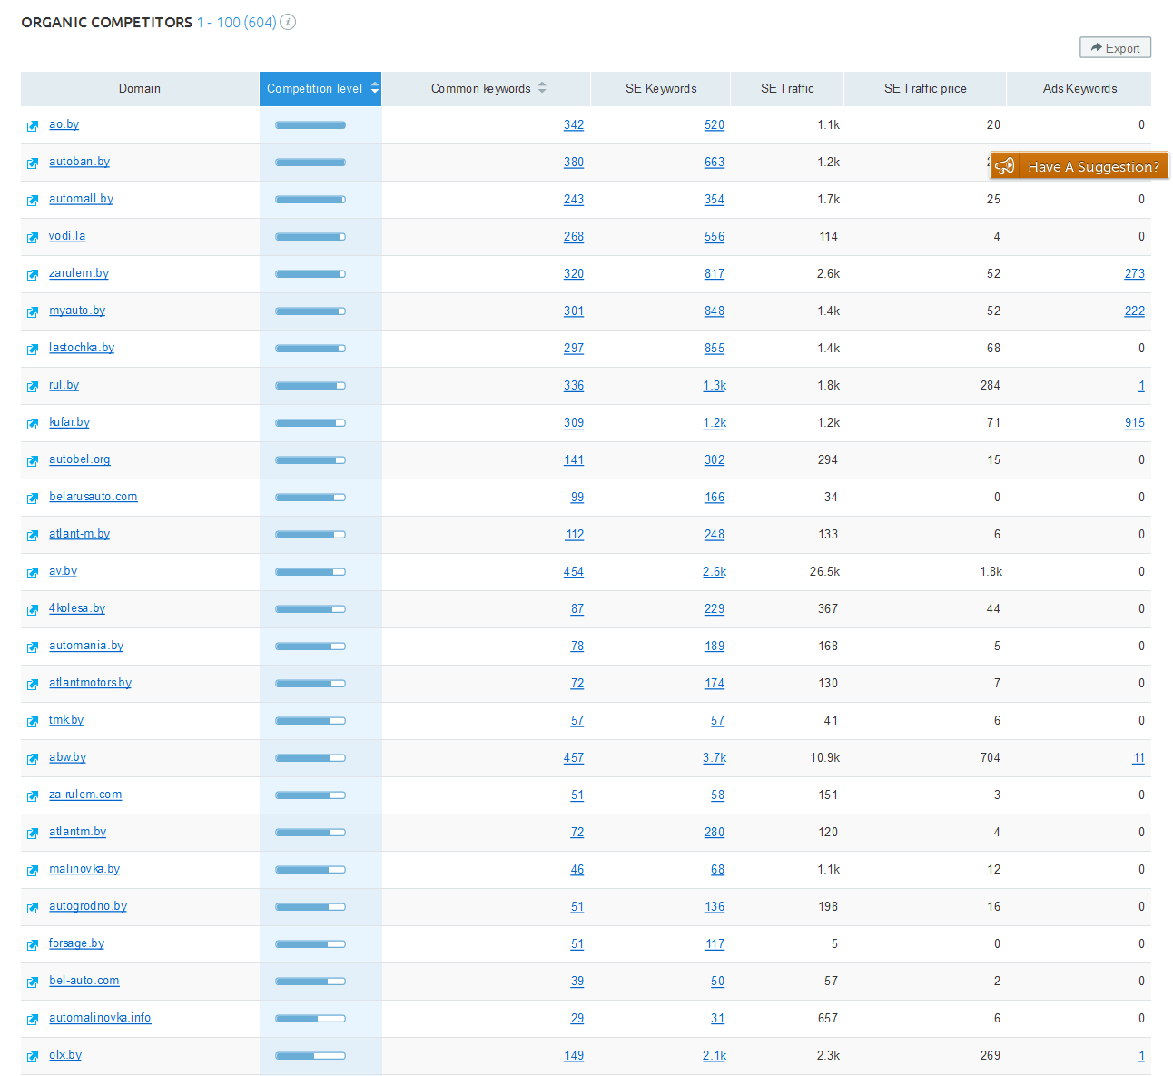Screen dimensions: 1173x1076
Task: Click the SE Keywords column header
Action: [661, 89]
